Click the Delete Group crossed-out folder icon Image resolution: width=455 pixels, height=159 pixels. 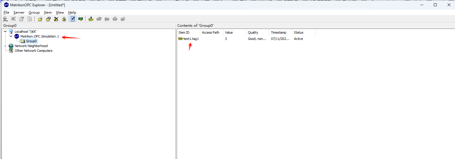click(x=56, y=19)
